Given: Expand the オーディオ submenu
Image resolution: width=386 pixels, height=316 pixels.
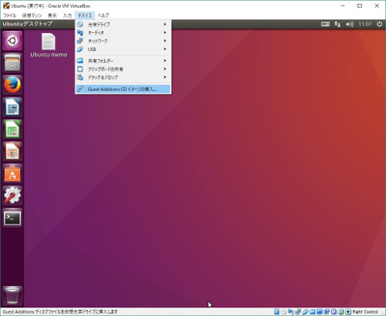Looking at the screenshot, I should point(123,32).
